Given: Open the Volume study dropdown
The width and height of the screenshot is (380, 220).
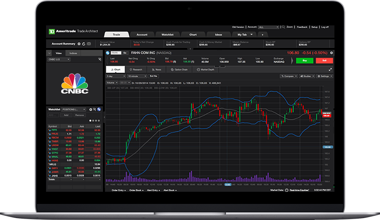Looking at the screenshot, I should click(x=112, y=83).
